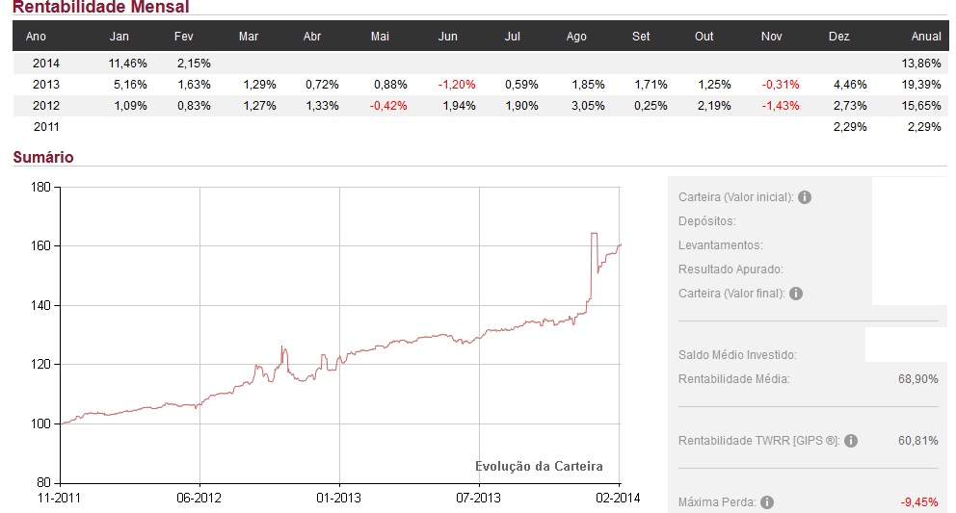This screenshot has width=956, height=513.
Task: Click the 01-2013 label on chart axis
Action: pyautogui.click(x=339, y=498)
